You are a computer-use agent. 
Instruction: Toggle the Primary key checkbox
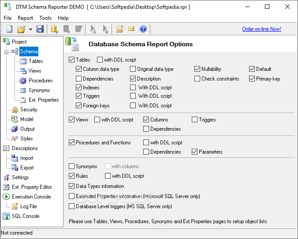pos(252,78)
